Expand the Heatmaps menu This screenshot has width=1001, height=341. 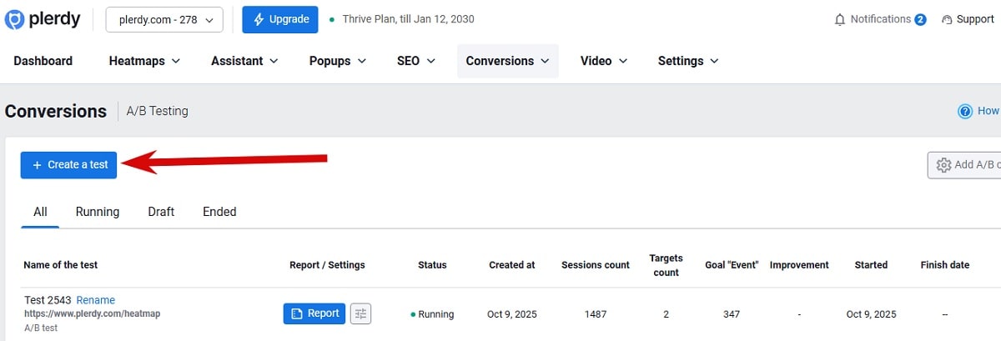pos(148,61)
